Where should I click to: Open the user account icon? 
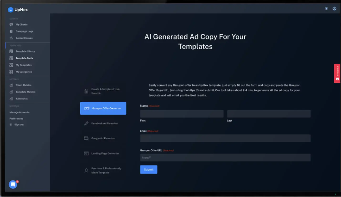334,8
